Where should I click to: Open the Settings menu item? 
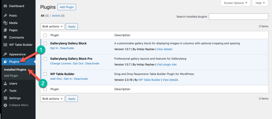coord(15,98)
